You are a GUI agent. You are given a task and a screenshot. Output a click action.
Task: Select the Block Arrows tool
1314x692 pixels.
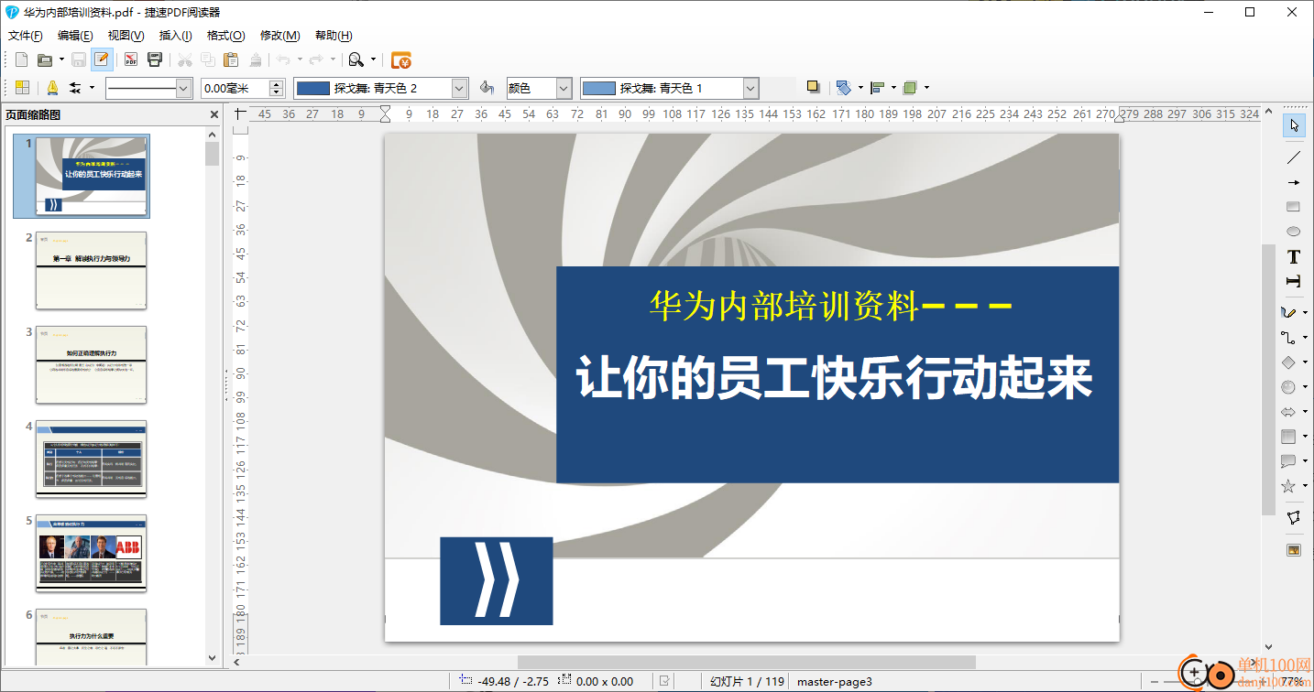[x=1288, y=412]
